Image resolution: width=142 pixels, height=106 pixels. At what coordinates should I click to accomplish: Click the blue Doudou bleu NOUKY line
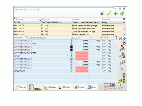point(23,59)
